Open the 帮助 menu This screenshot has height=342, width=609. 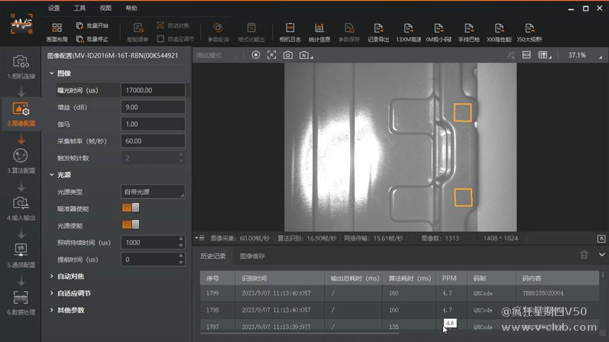tap(131, 8)
